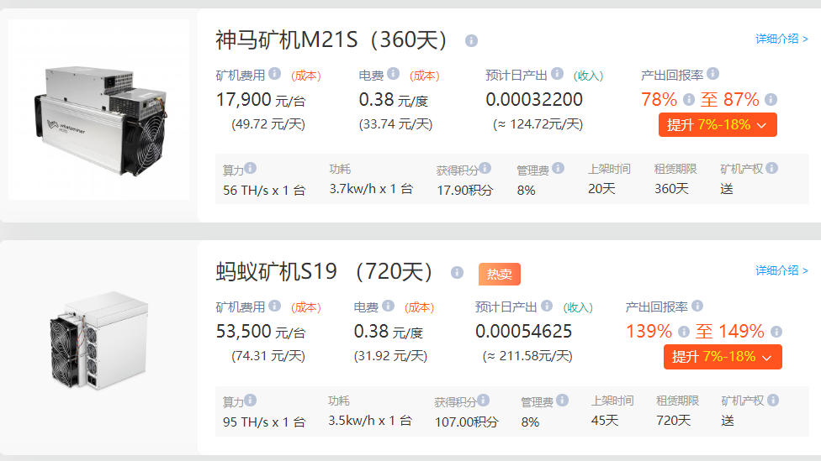This screenshot has width=821, height=461.
Task: Click info icon next to M21S 产出回报率
Action: [x=712, y=74]
